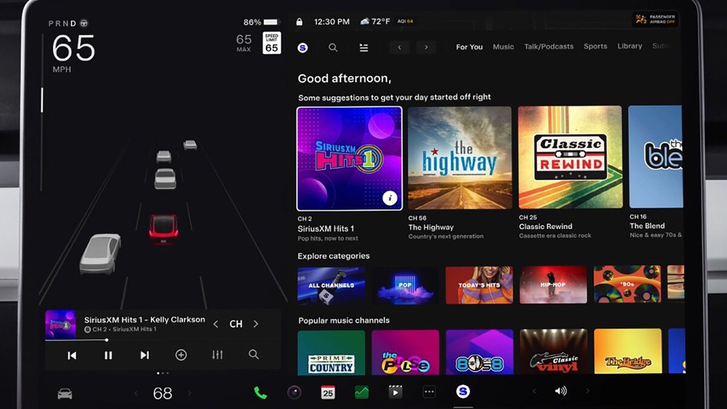Image resolution: width=727 pixels, height=409 pixels.
Task: Open the '90s category
Action: pyautogui.click(x=627, y=285)
